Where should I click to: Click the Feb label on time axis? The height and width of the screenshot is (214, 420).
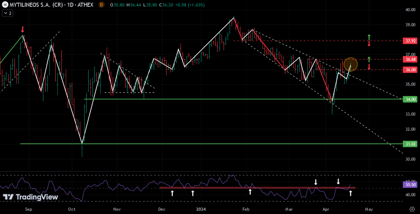click(x=246, y=209)
